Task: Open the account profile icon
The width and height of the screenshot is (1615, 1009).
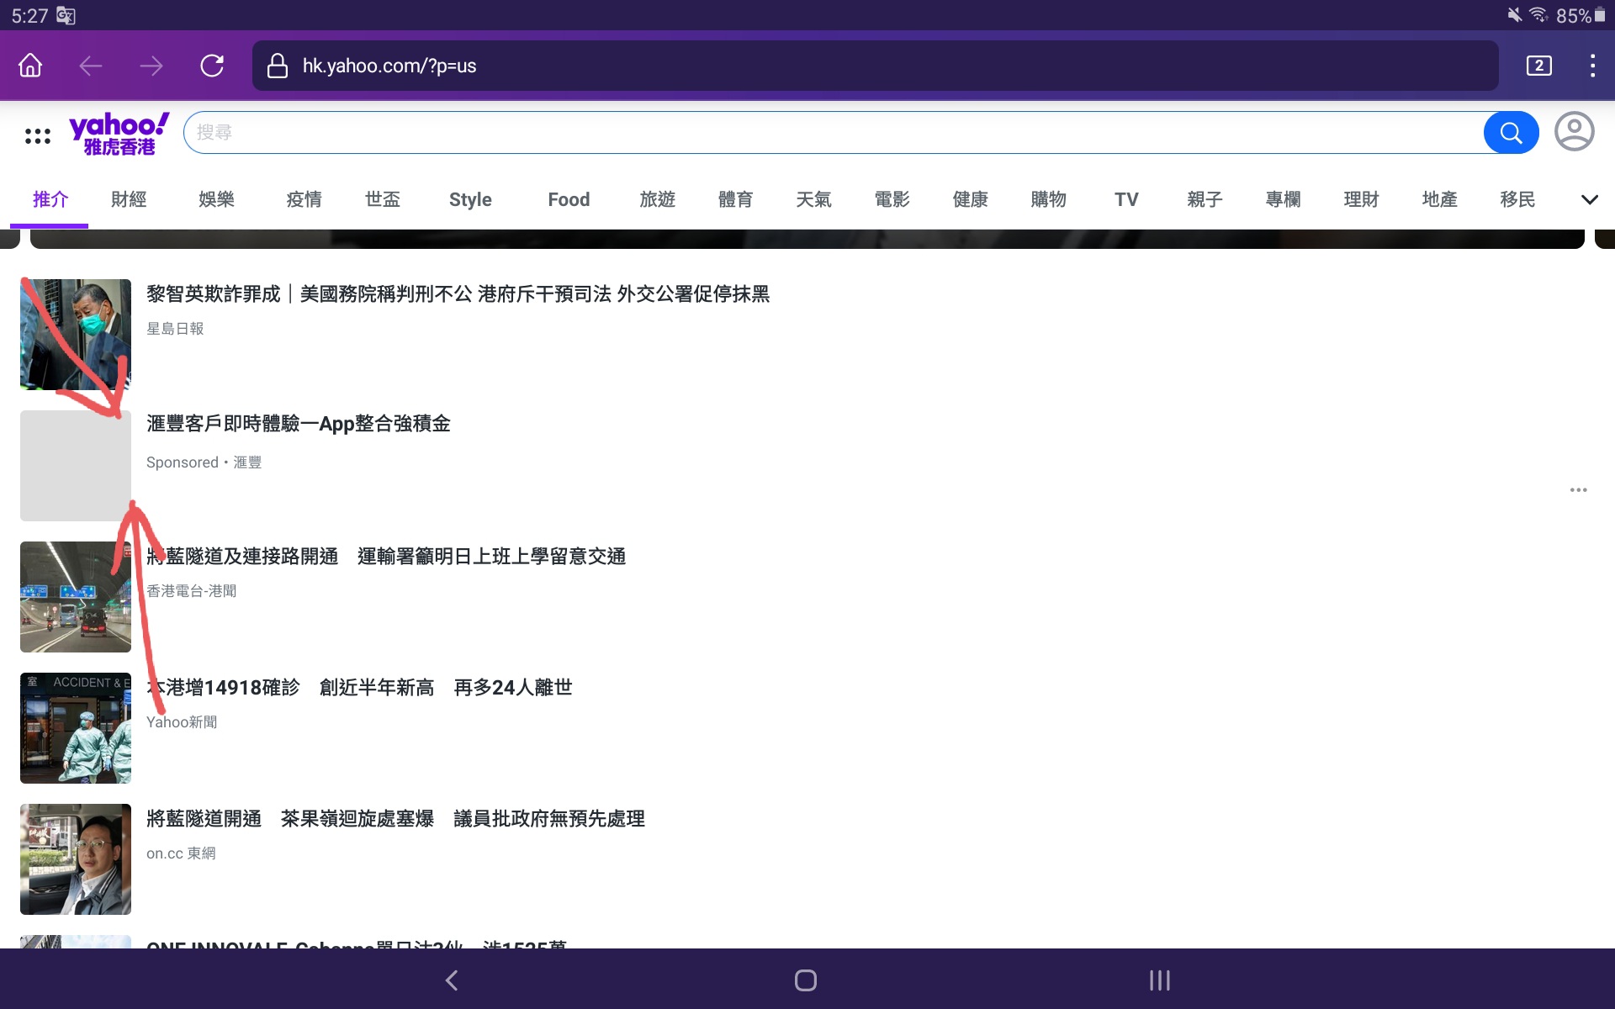Action: coord(1573,132)
